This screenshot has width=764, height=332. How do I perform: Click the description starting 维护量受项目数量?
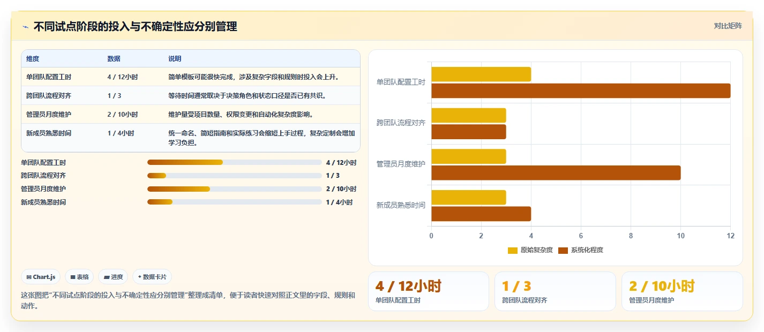241,115
